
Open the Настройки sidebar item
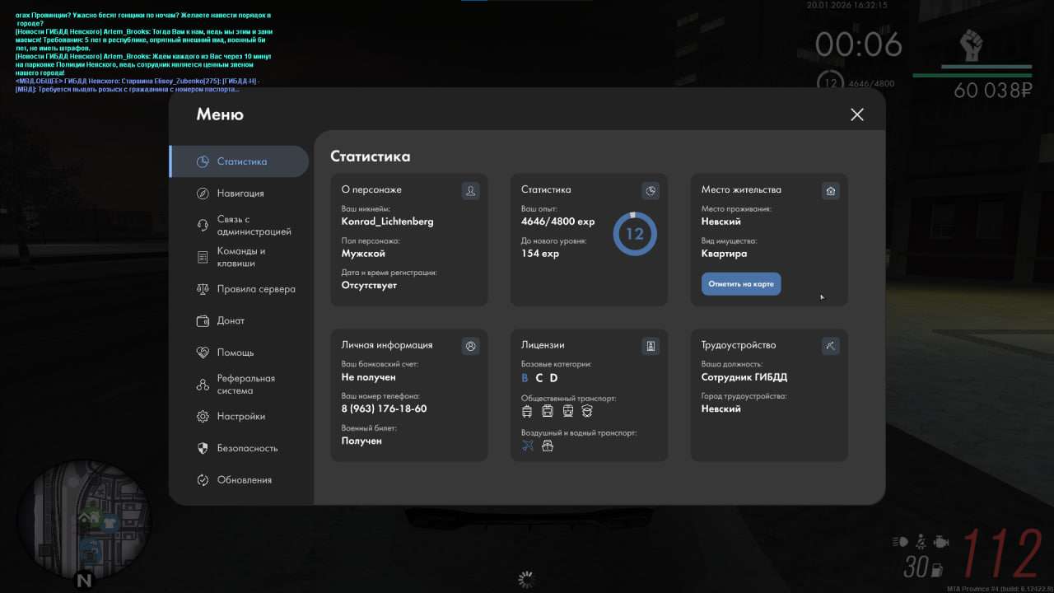(x=240, y=417)
